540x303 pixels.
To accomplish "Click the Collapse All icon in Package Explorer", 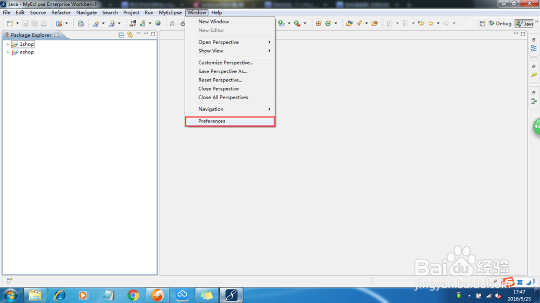I will pyautogui.click(x=121, y=35).
